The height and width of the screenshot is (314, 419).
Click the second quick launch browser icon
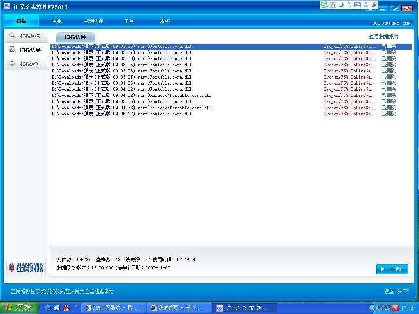pos(57,308)
